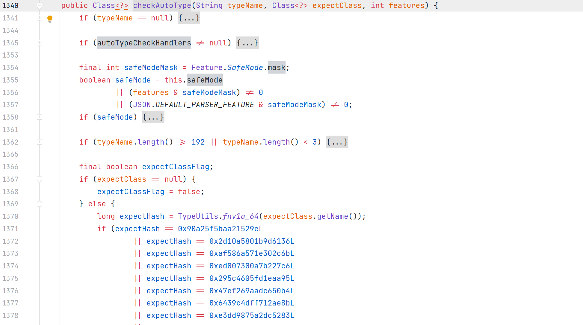583x325 pixels.
Task: Expand the typeName.length folded region
Action: coord(39,142)
